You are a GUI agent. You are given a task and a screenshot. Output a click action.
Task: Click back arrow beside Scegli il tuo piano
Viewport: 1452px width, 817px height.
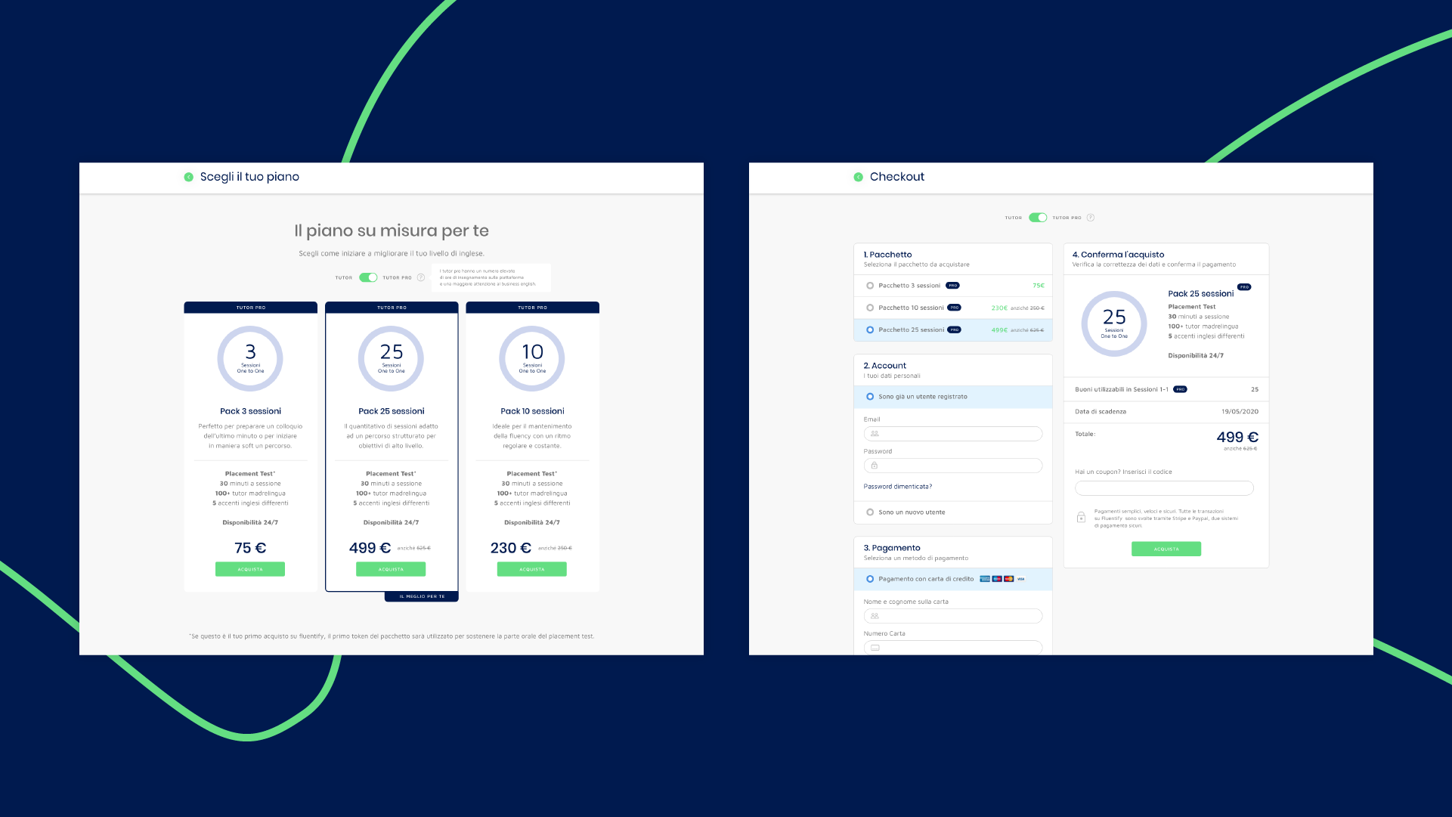188,177
